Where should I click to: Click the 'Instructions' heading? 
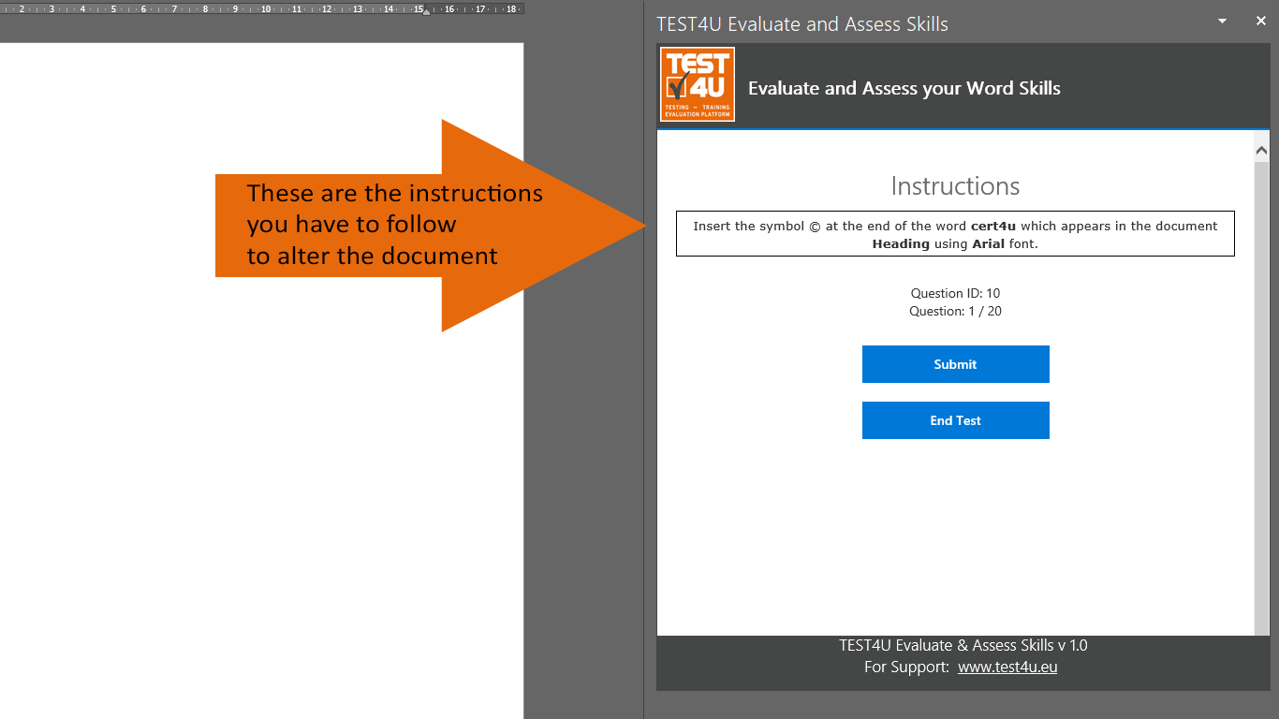955,185
